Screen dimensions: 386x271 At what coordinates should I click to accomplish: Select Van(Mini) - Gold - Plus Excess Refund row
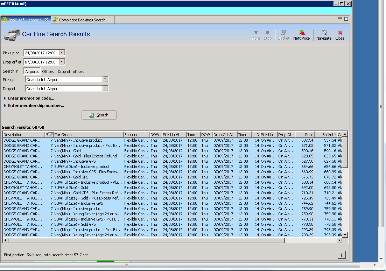172,156
